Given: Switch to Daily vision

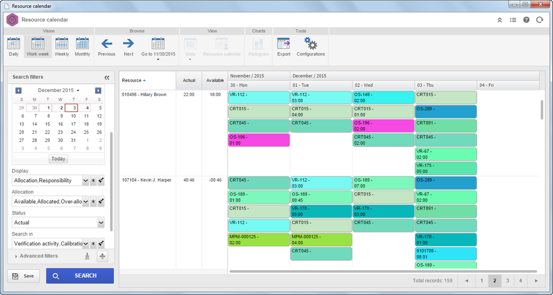Looking at the screenshot, I should 13,47.
